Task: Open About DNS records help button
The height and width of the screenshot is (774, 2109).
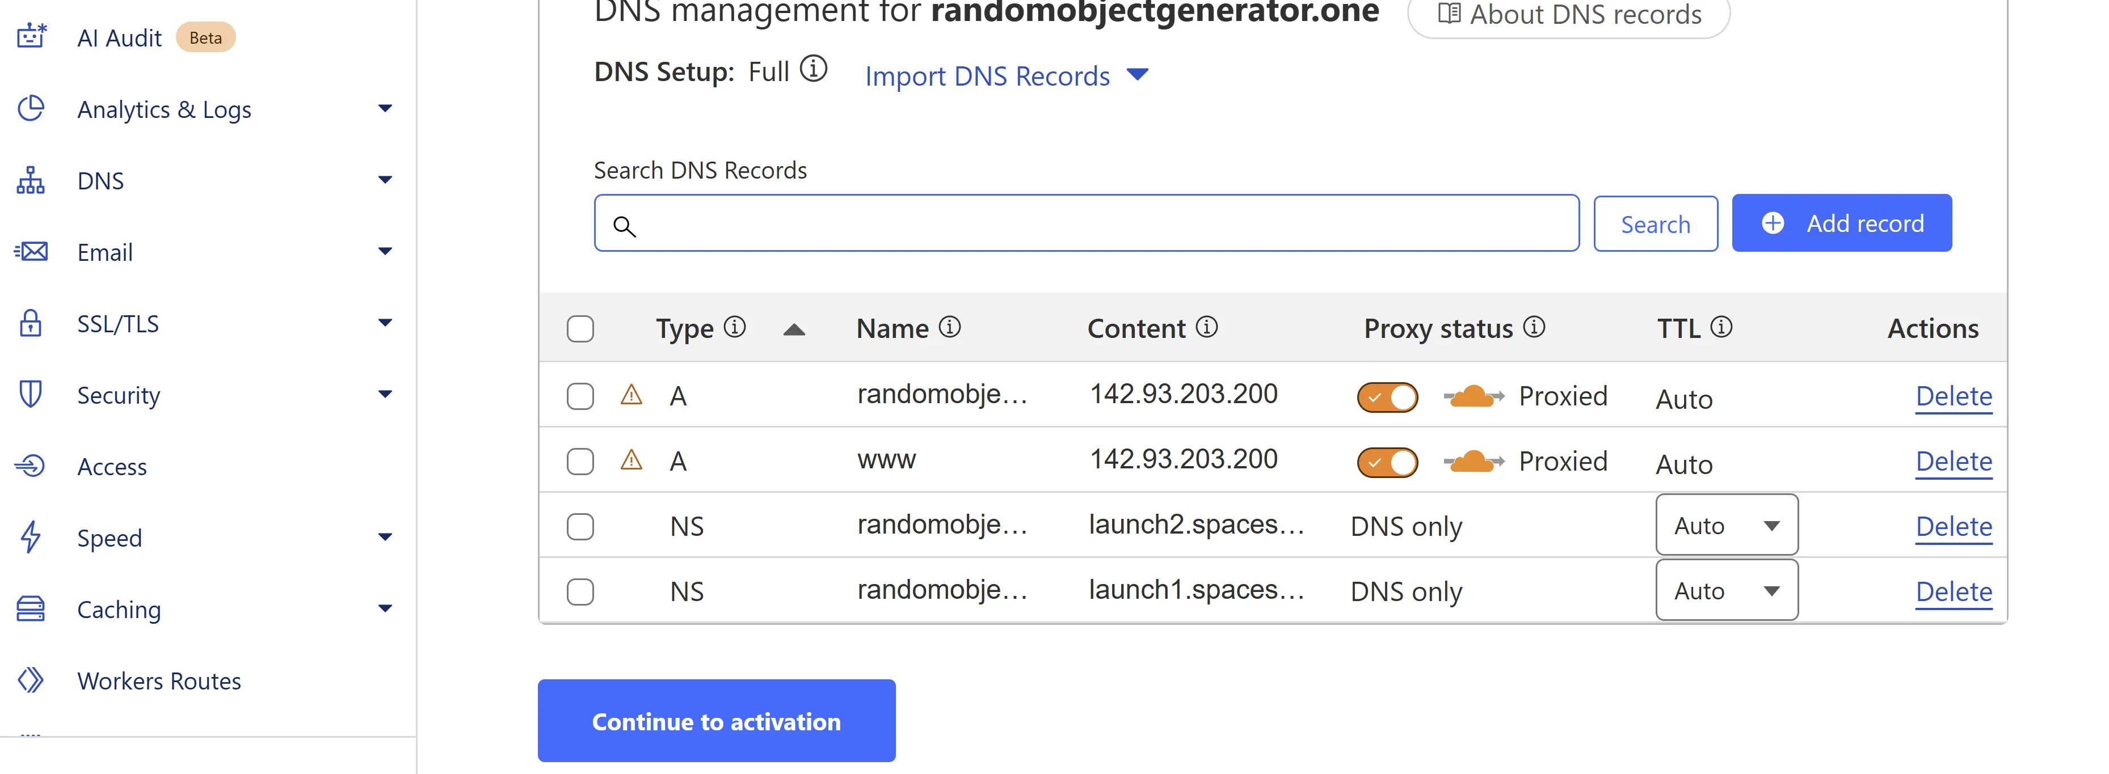Action: (1569, 15)
